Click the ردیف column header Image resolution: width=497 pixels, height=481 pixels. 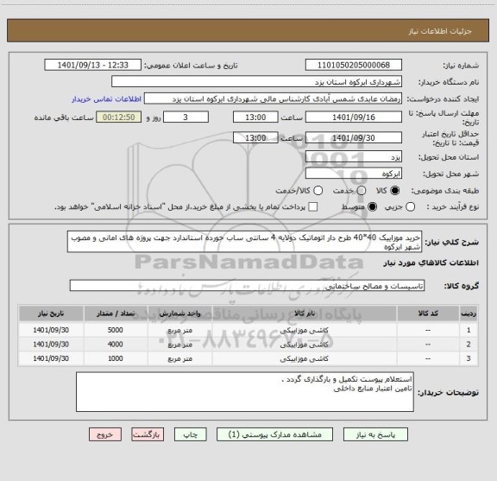pos(469,313)
